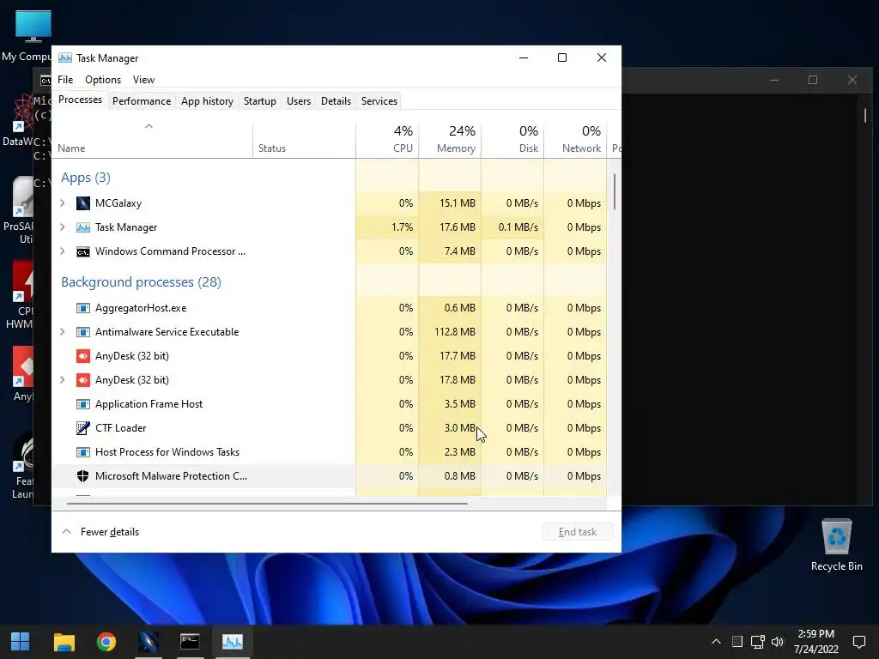Screen dimensions: 879x659
Task: Click the 0.1 MB/s disk value
Action: [518, 227]
